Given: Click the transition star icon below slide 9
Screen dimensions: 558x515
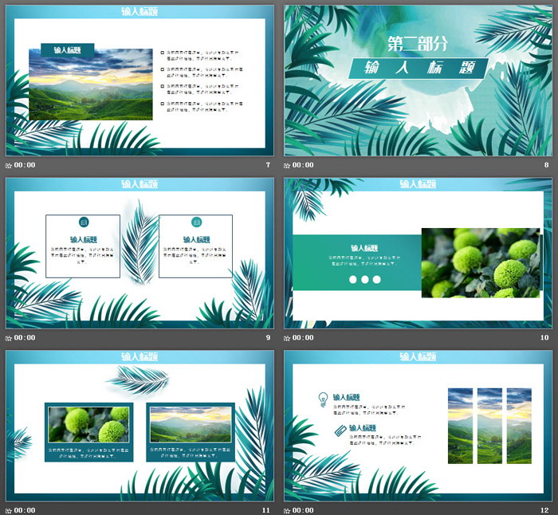Looking at the screenshot, I should (9, 337).
